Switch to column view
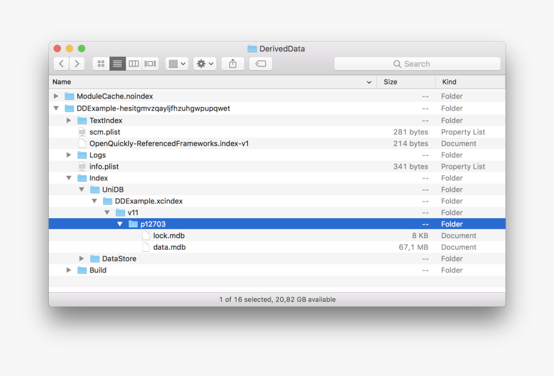The height and width of the screenshot is (376, 554). point(134,64)
